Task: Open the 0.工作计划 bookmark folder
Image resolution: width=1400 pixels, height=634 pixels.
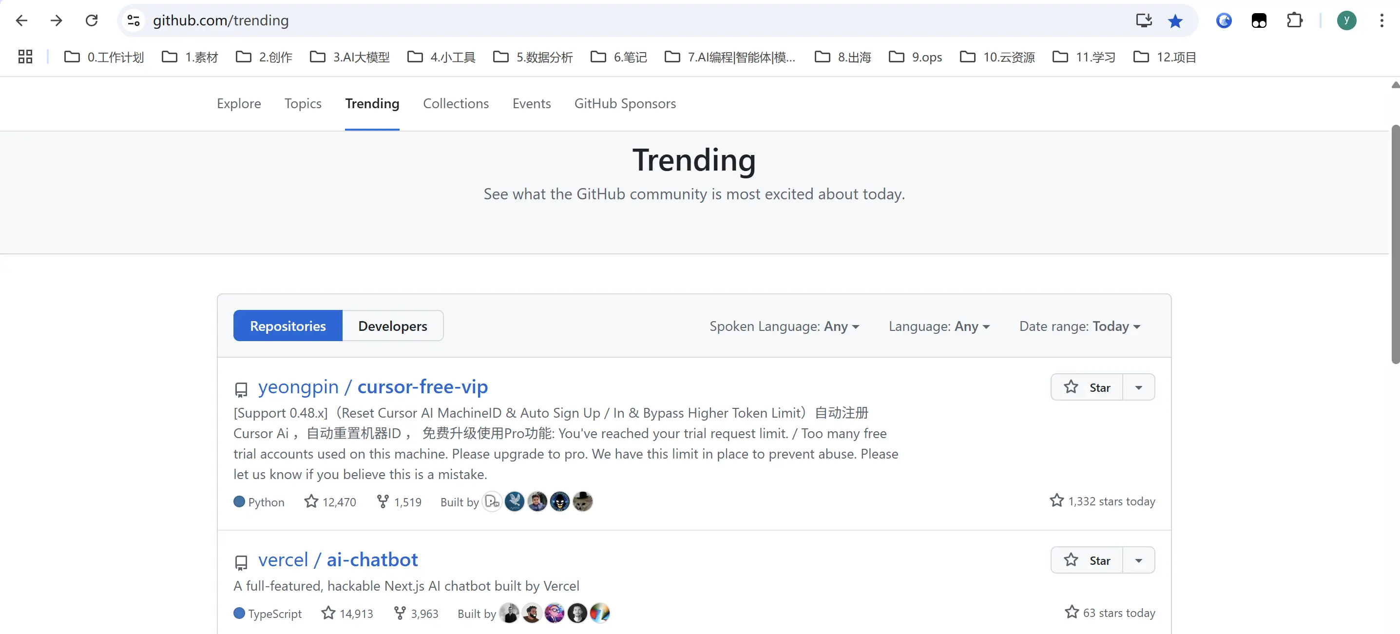Action: (x=104, y=57)
